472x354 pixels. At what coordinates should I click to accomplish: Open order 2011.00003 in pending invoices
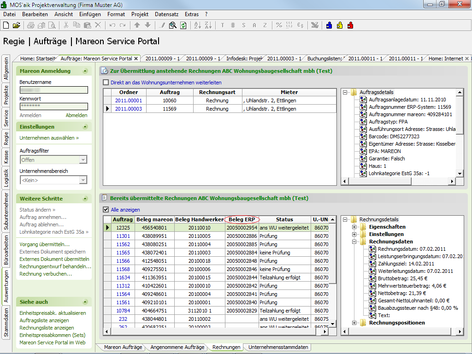[x=129, y=109]
